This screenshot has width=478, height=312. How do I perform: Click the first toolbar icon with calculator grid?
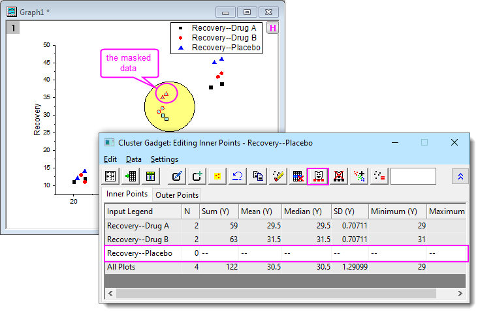(x=112, y=176)
